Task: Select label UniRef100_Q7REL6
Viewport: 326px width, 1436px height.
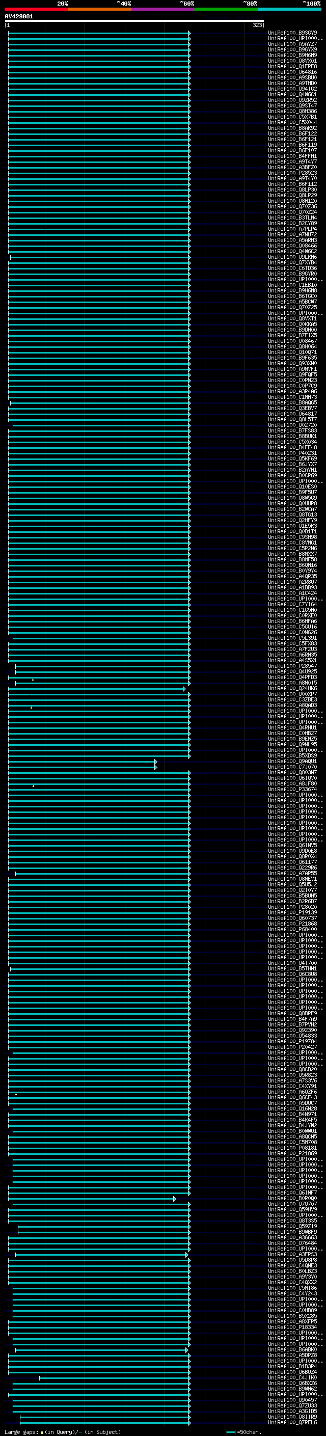Action: 292,1422
